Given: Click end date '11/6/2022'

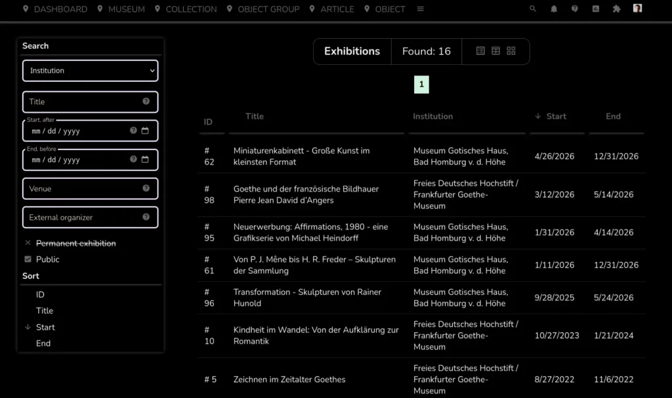Looking at the screenshot, I should click(x=614, y=380).
